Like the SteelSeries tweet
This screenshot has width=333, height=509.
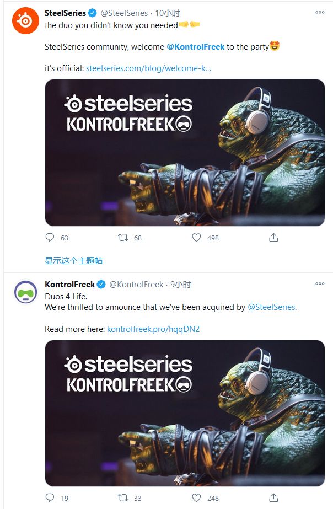[x=197, y=238]
